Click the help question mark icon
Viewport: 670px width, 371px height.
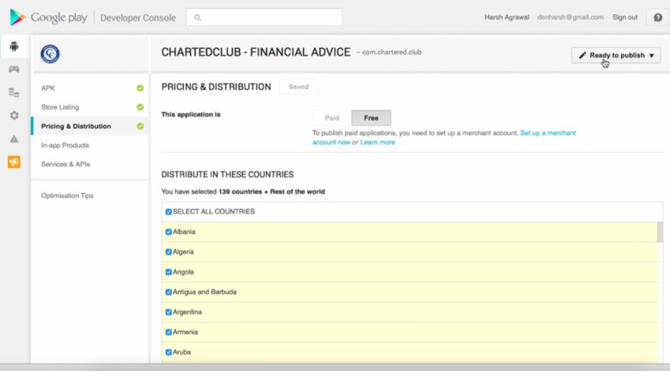click(x=658, y=17)
